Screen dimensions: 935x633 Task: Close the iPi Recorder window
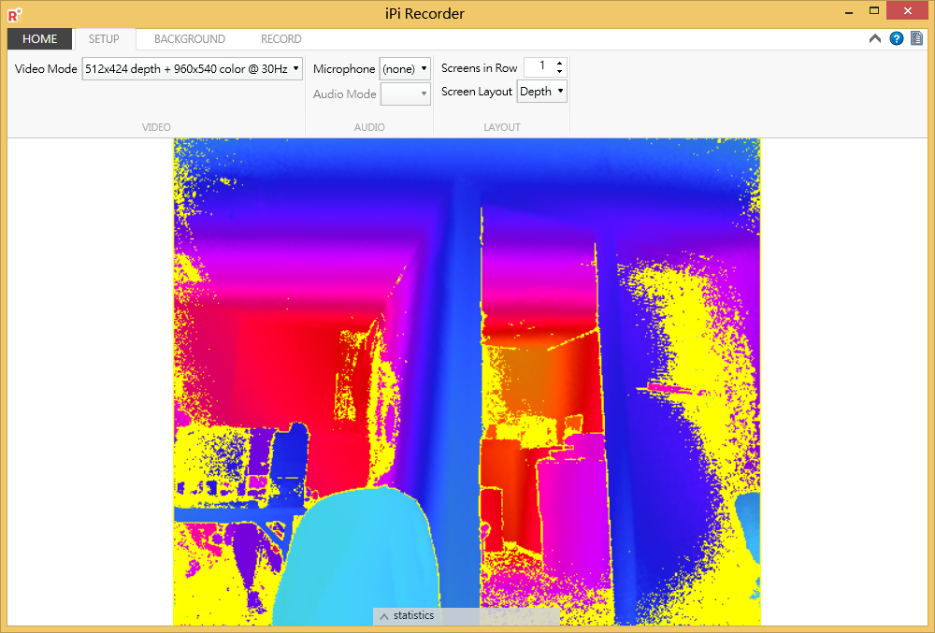click(x=910, y=11)
